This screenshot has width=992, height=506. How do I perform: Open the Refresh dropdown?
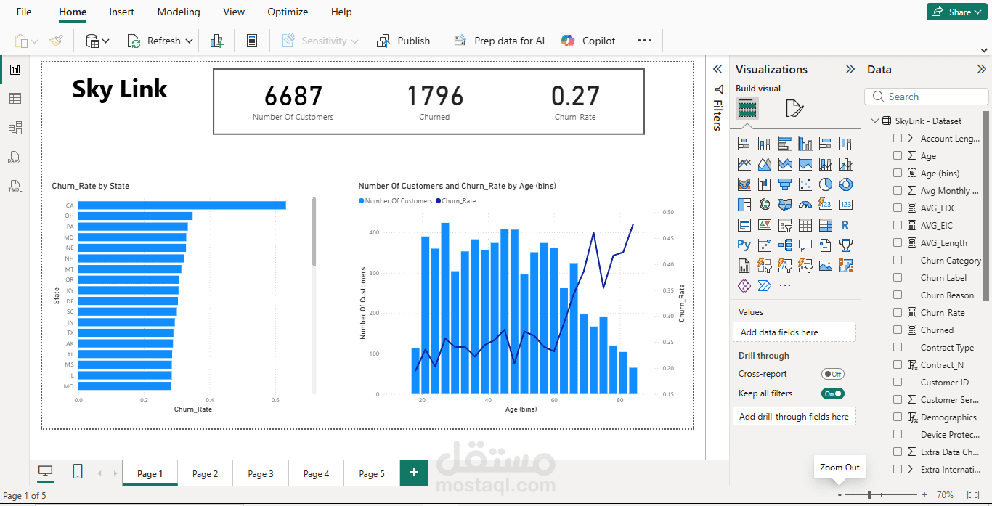[189, 41]
